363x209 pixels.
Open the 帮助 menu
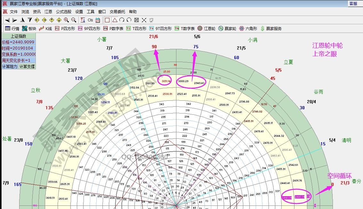133,12
